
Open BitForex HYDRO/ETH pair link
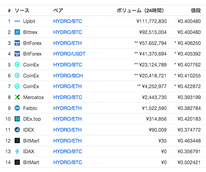coord(67,43)
